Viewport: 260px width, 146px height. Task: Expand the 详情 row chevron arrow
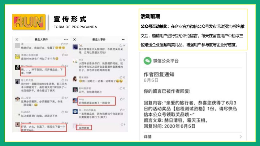[240, 137]
